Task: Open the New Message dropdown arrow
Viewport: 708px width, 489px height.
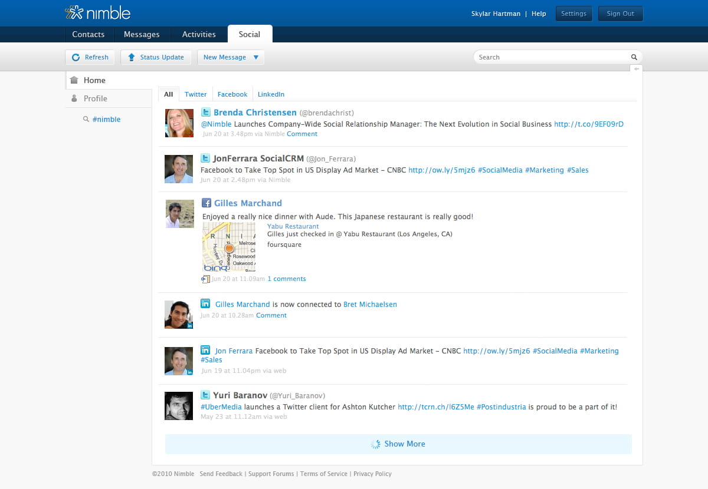Action: click(255, 57)
